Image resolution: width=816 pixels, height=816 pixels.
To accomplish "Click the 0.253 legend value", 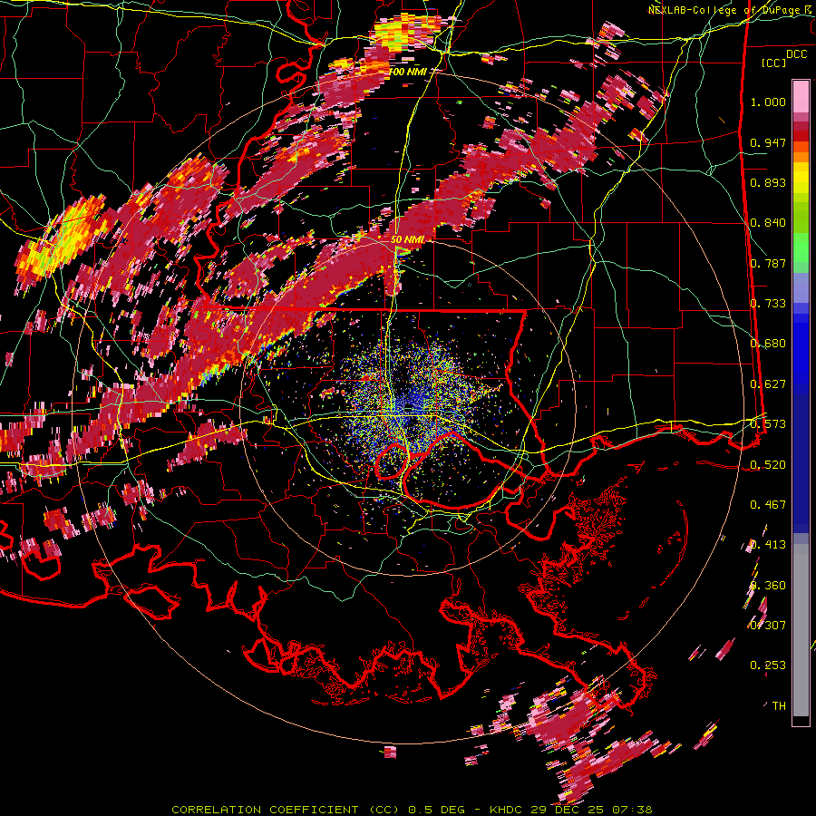I will pos(768,665).
